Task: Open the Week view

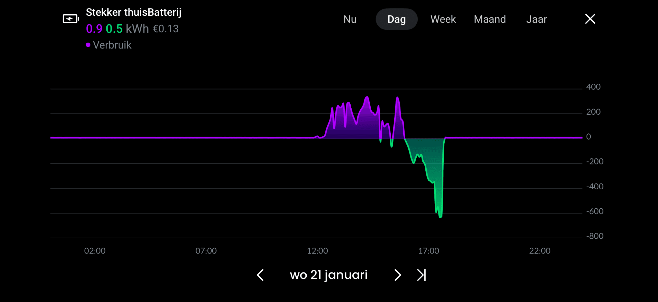Action: (443, 19)
